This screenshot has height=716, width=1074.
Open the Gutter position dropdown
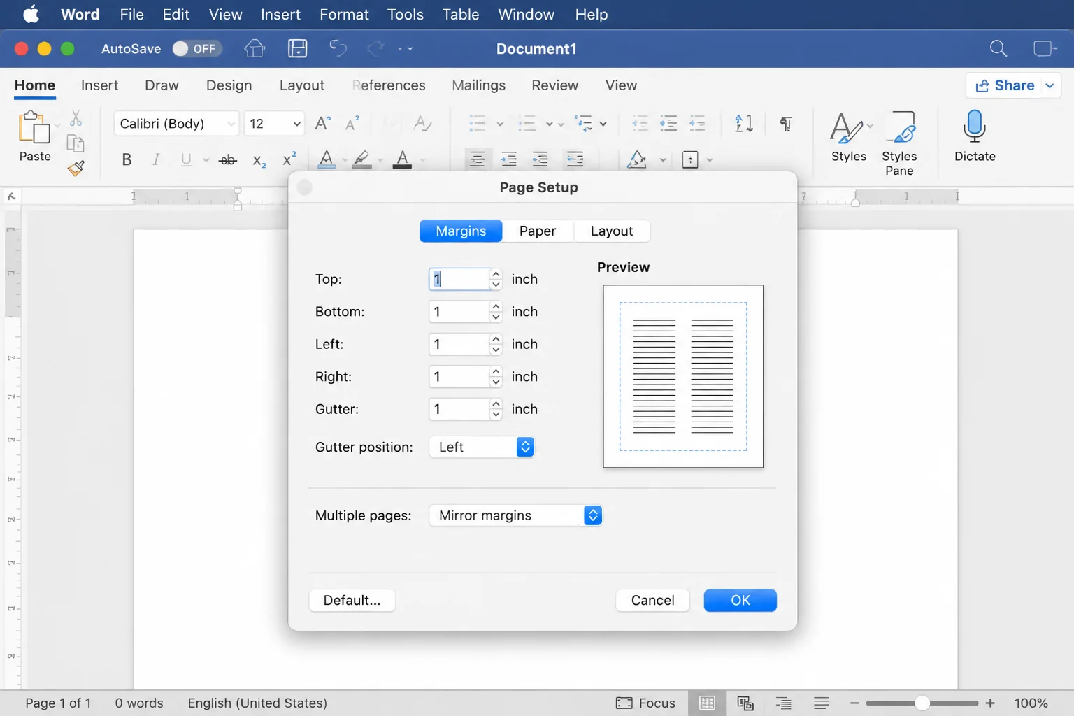(x=482, y=447)
